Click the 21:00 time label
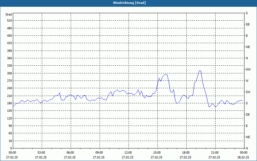The width and height of the screenshot is (257, 161). 215,152
